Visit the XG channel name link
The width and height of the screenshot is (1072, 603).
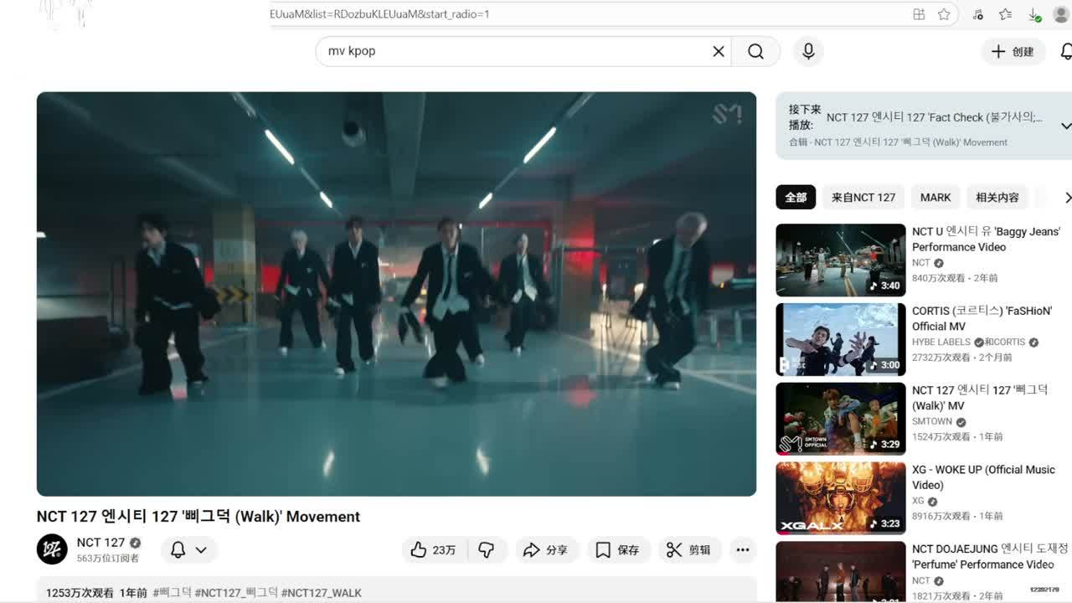pos(918,501)
